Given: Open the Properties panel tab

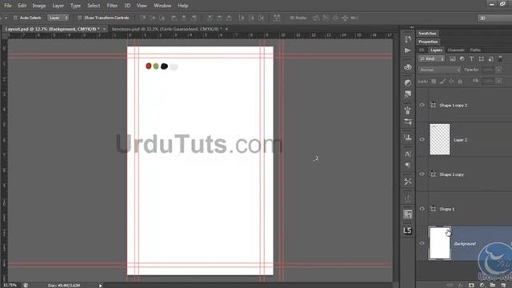Looking at the screenshot, I should (x=428, y=42).
